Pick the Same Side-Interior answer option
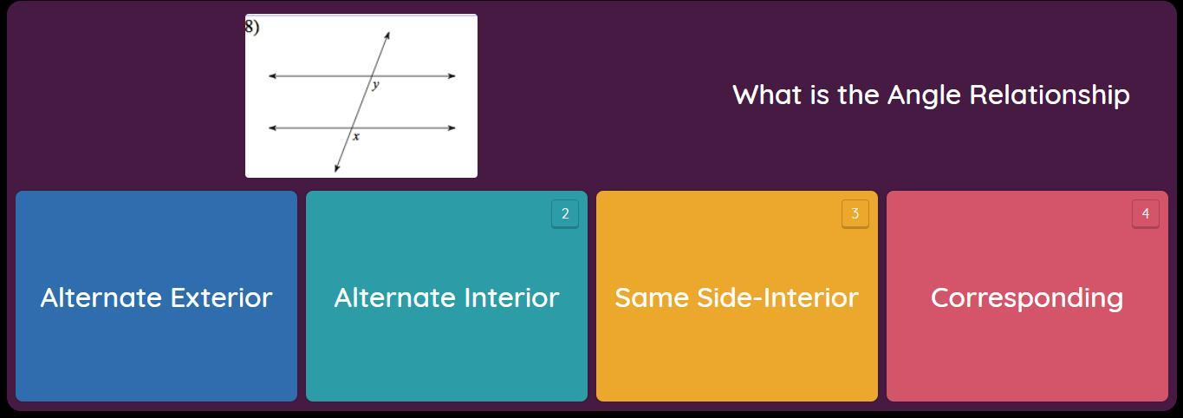Image resolution: width=1183 pixels, height=418 pixels. click(737, 297)
